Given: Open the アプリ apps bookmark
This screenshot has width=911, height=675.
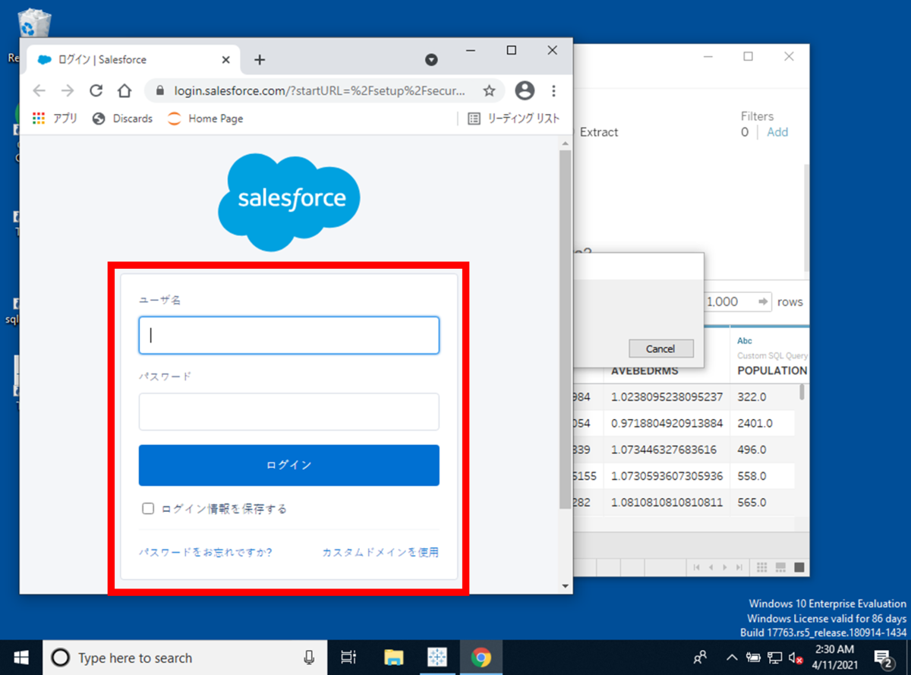Looking at the screenshot, I should coord(55,118).
